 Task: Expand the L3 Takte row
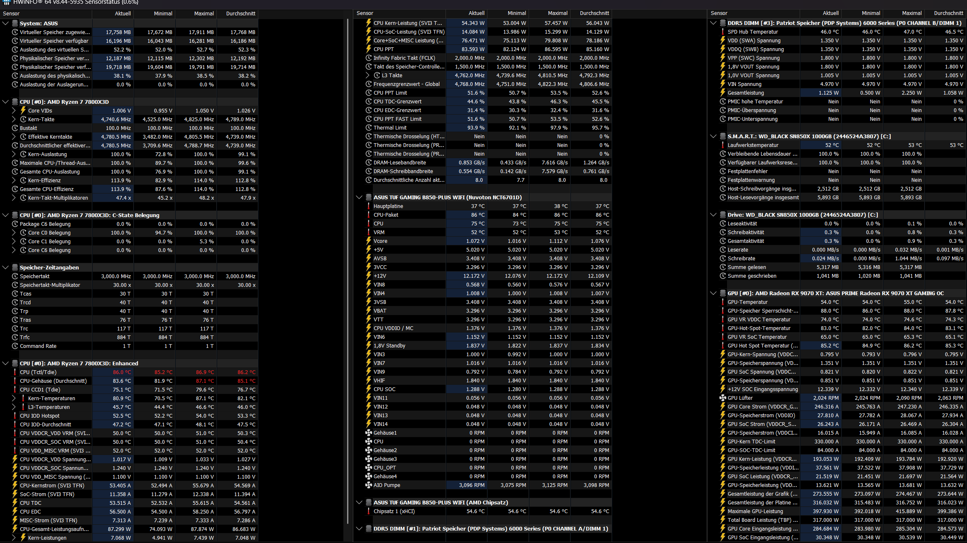[x=367, y=75]
